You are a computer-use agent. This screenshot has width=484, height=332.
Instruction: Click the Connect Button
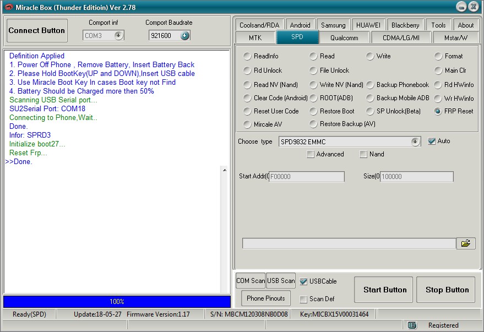[x=37, y=30]
